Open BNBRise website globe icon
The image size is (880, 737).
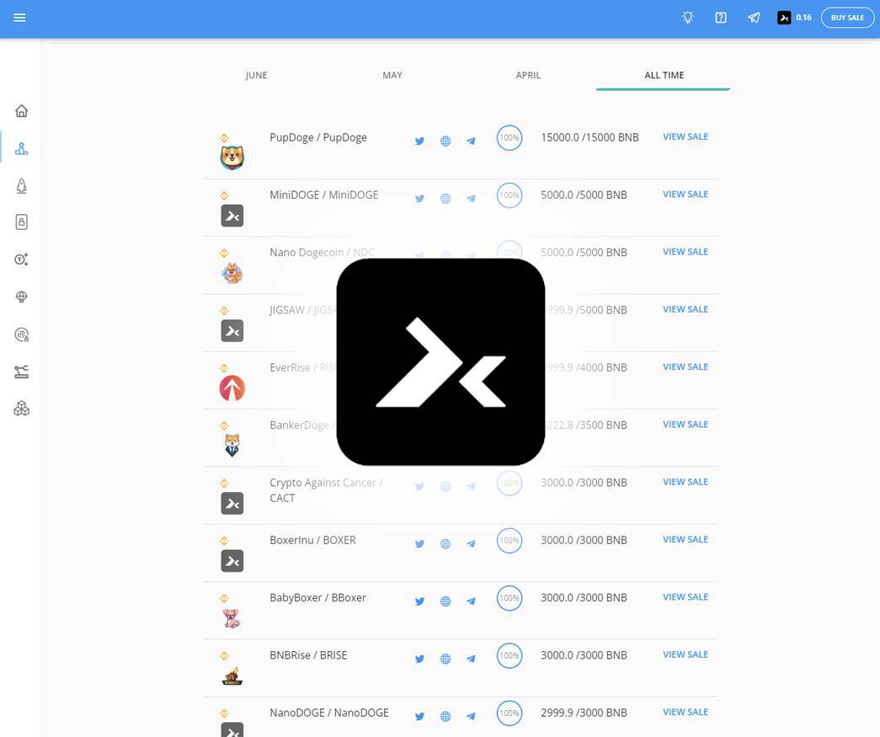click(445, 659)
